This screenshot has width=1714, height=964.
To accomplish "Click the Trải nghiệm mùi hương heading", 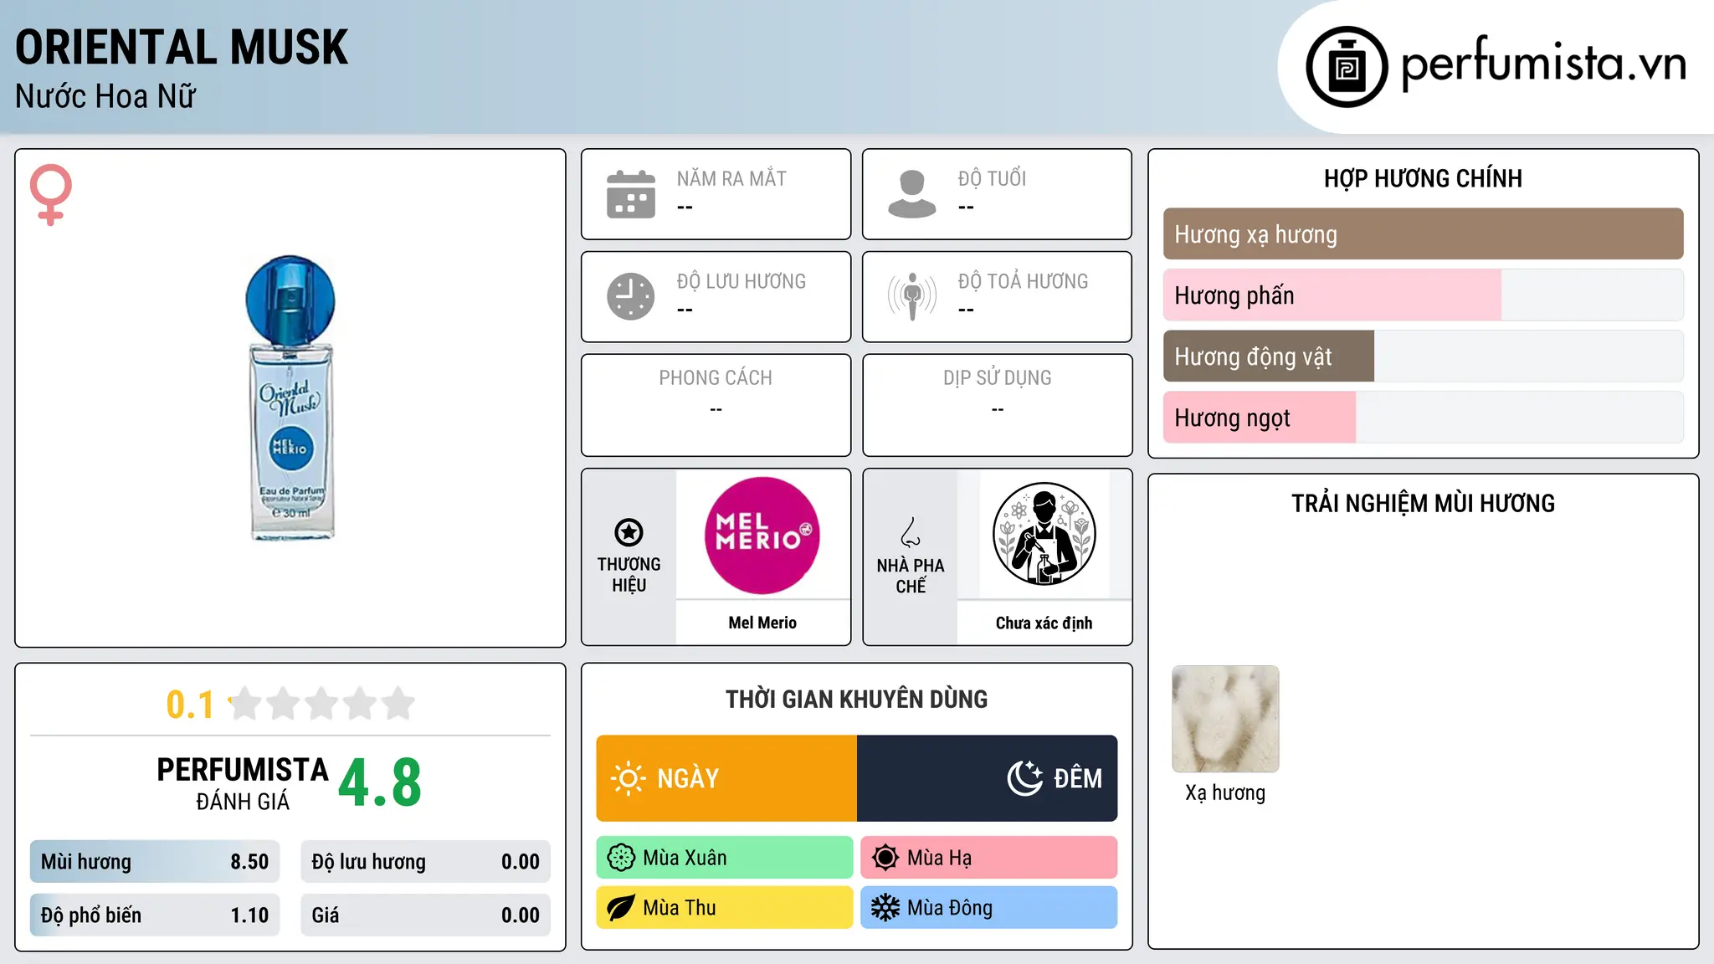I will coord(1423,504).
